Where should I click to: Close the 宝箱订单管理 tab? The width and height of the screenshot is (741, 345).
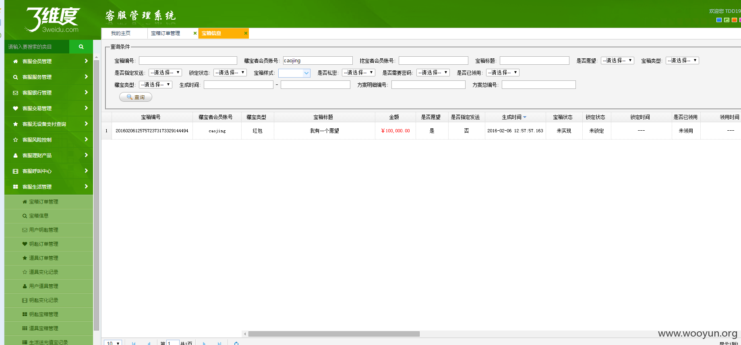(195, 33)
